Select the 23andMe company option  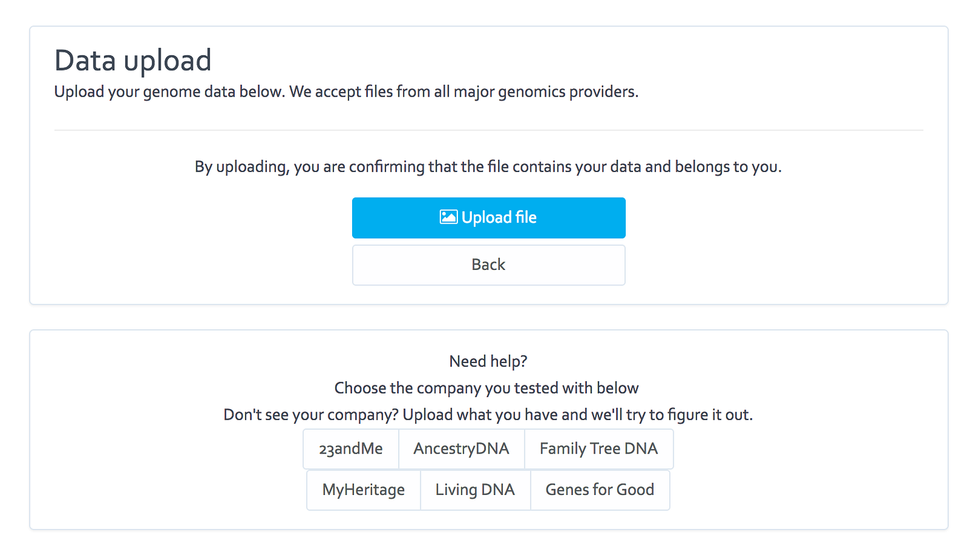point(351,449)
